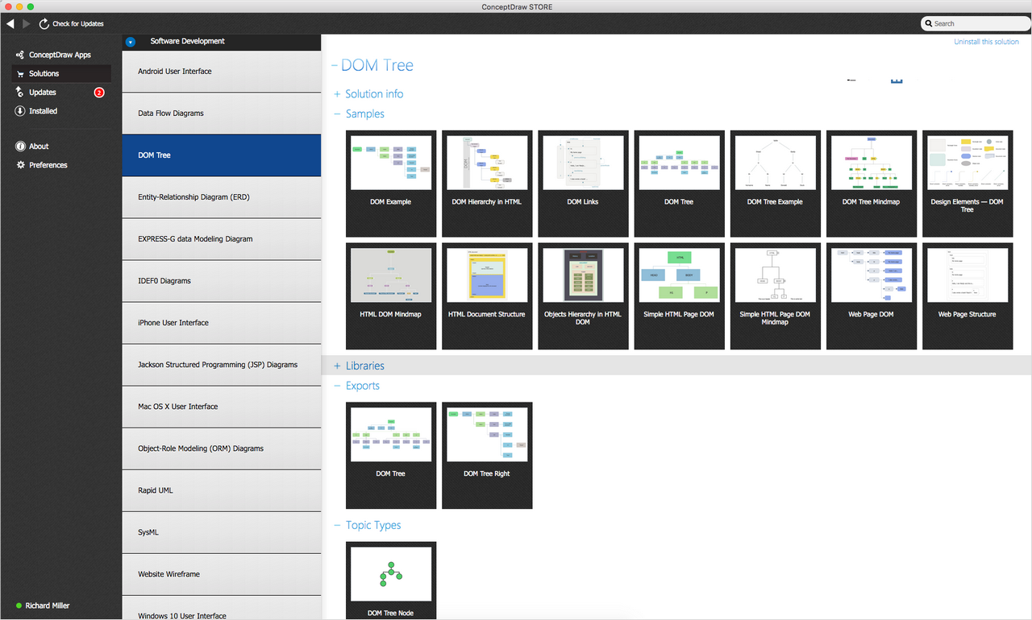The width and height of the screenshot is (1032, 620).
Task: Open Object-Role Modeling (ORM) Diagrams
Action: (x=222, y=448)
